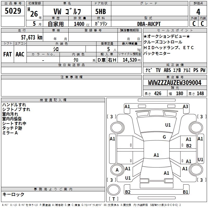Click the [T] spare tire marker
Image resolution: width=208 pixels, height=208 pixels.
tap(114, 199)
